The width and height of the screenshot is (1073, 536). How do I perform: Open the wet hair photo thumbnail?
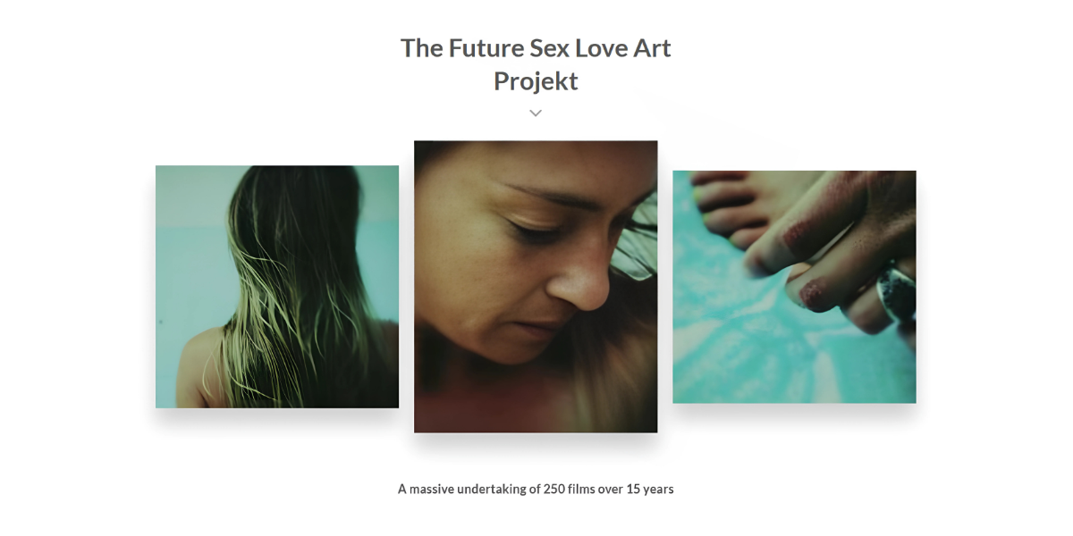pos(277,287)
